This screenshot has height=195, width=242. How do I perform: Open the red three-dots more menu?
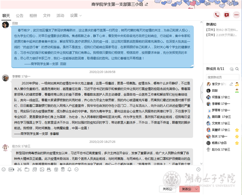pos(236,15)
